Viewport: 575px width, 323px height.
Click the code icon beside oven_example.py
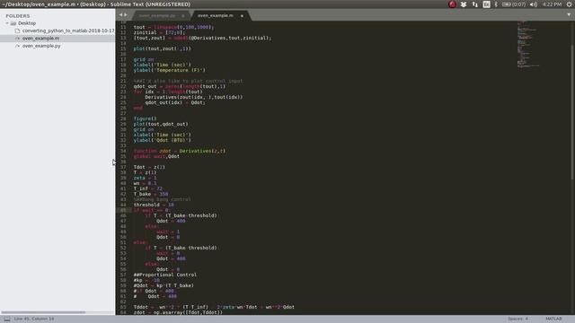point(17,46)
